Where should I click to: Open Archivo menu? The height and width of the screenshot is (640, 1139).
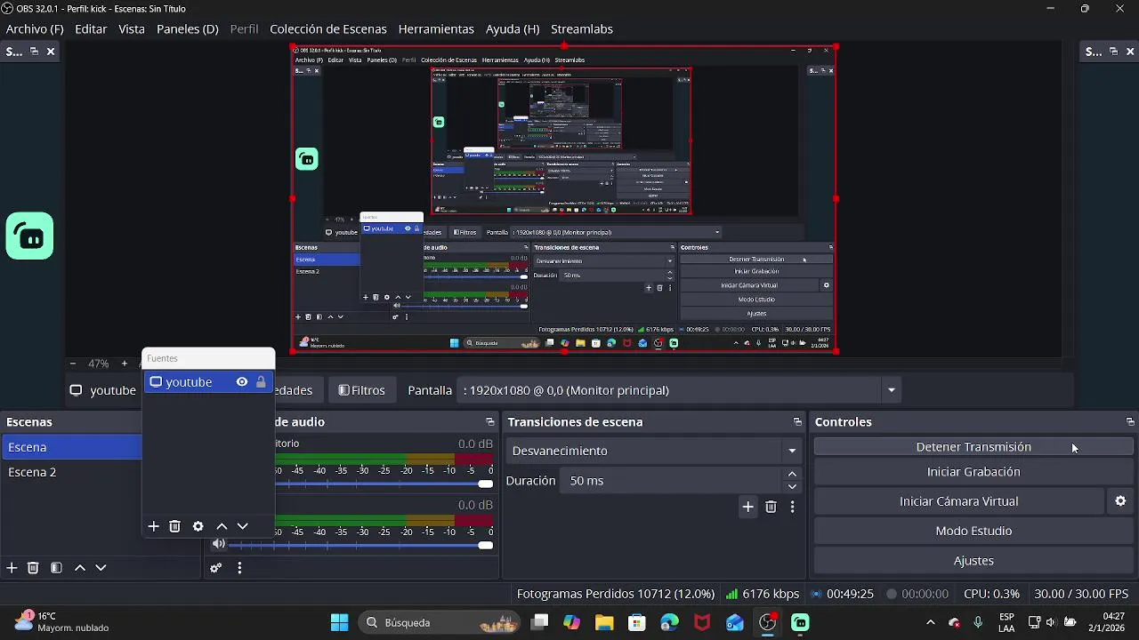click(x=35, y=28)
